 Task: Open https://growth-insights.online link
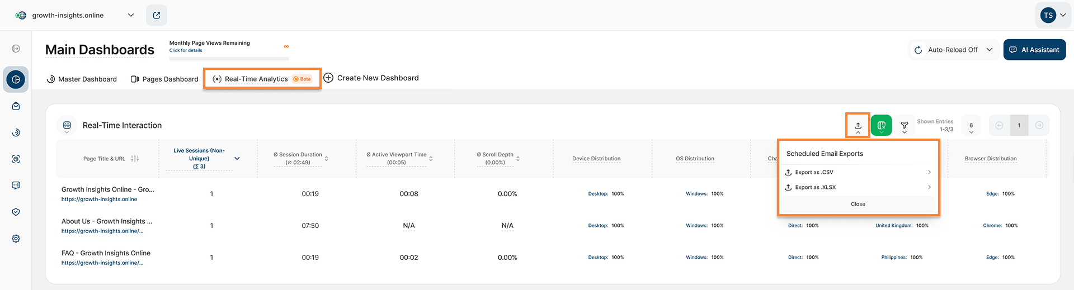(x=99, y=199)
